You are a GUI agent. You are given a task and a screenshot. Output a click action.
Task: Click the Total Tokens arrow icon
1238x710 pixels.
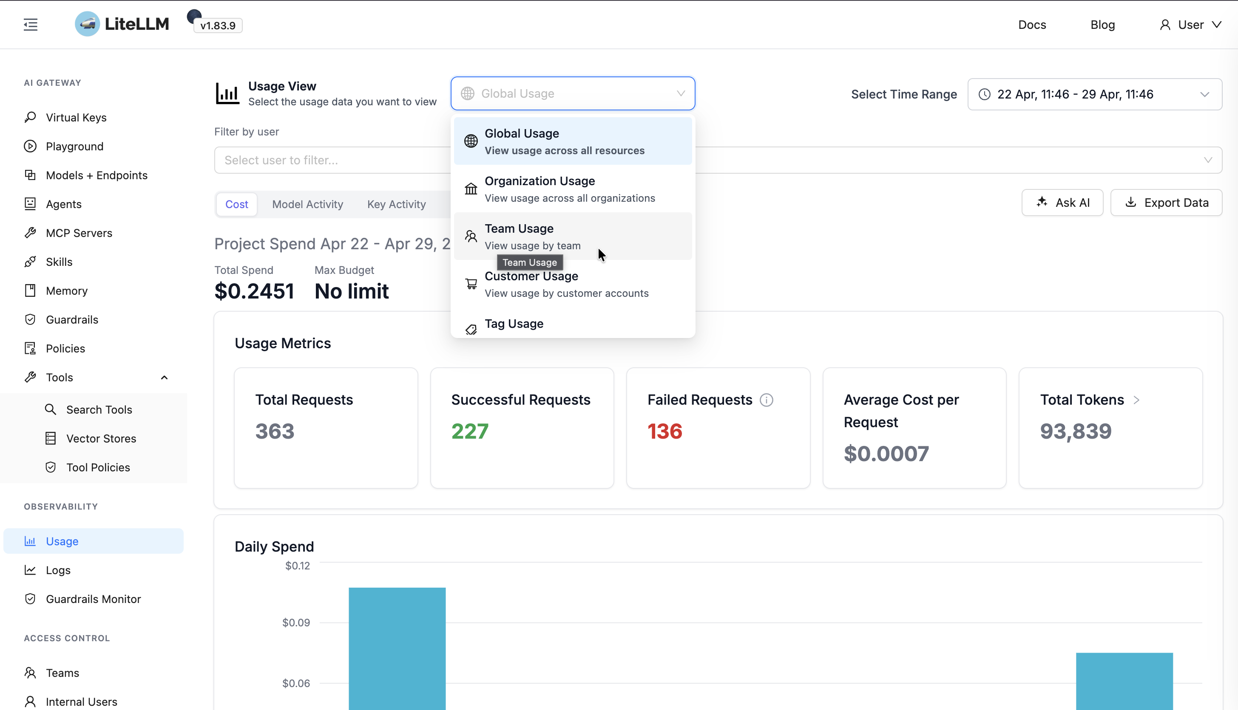(1136, 400)
